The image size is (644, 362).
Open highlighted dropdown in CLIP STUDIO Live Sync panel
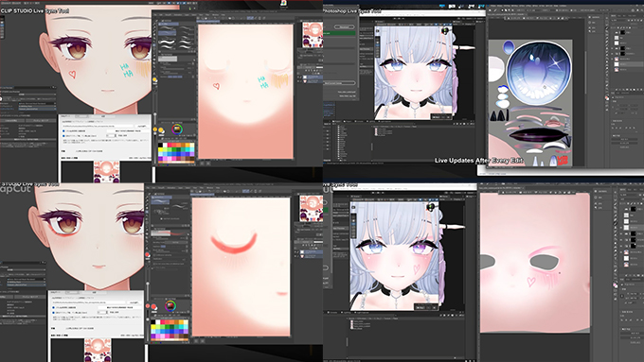pos(37,109)
